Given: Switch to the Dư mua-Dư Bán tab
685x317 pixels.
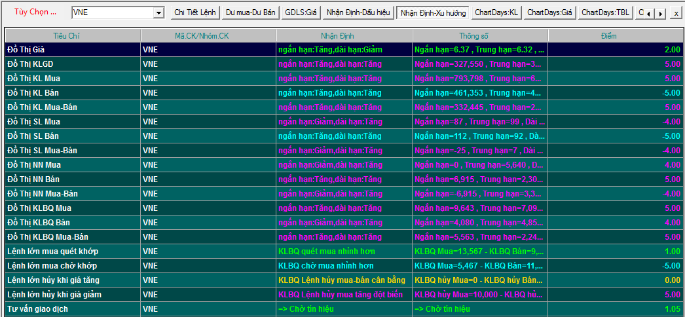Looking at the screenshot, I should click(251, 12).
